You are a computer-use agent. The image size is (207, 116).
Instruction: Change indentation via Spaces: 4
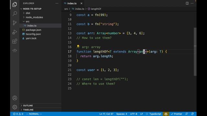tap(122, 114)
